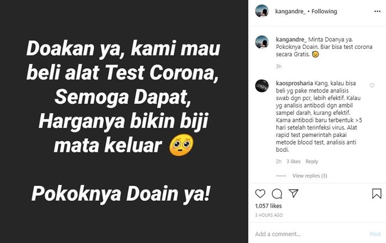Share post via paper plane icon
386x243 pixels.
click(x=293, y=194)
